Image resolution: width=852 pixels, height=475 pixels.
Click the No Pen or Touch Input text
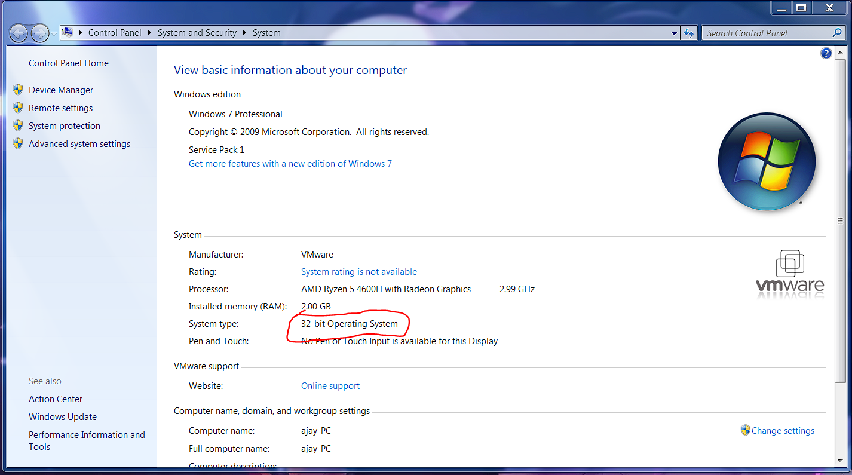tap(399, 341)
